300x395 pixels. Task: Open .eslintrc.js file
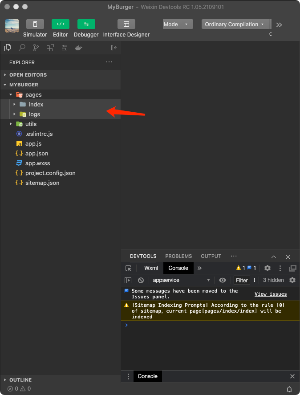[x=61, y=134]
